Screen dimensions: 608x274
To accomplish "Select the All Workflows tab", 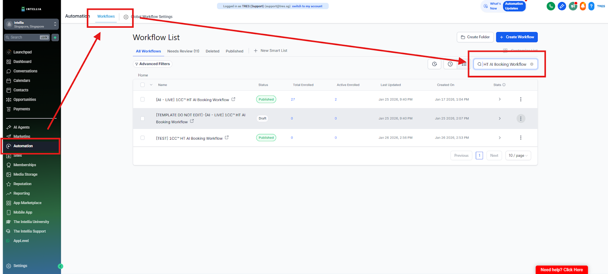I will [149, 51].
